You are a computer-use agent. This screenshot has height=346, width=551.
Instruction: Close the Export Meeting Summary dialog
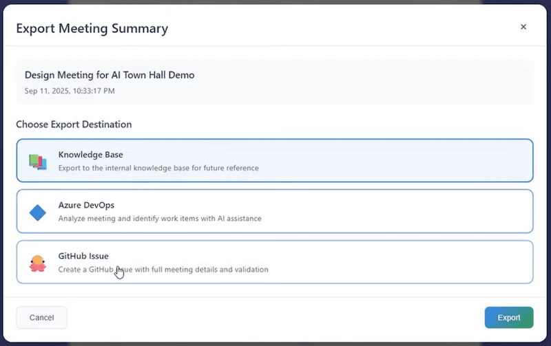click(x=523, y=27)
